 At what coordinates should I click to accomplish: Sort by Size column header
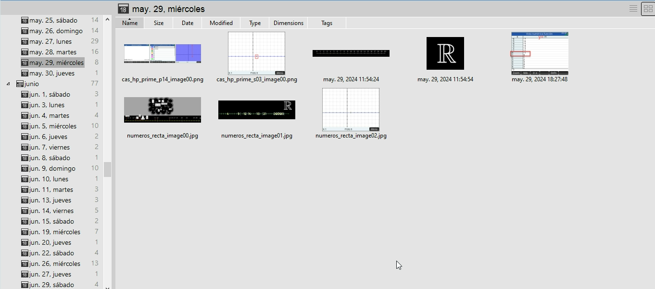tap(159, 23)
